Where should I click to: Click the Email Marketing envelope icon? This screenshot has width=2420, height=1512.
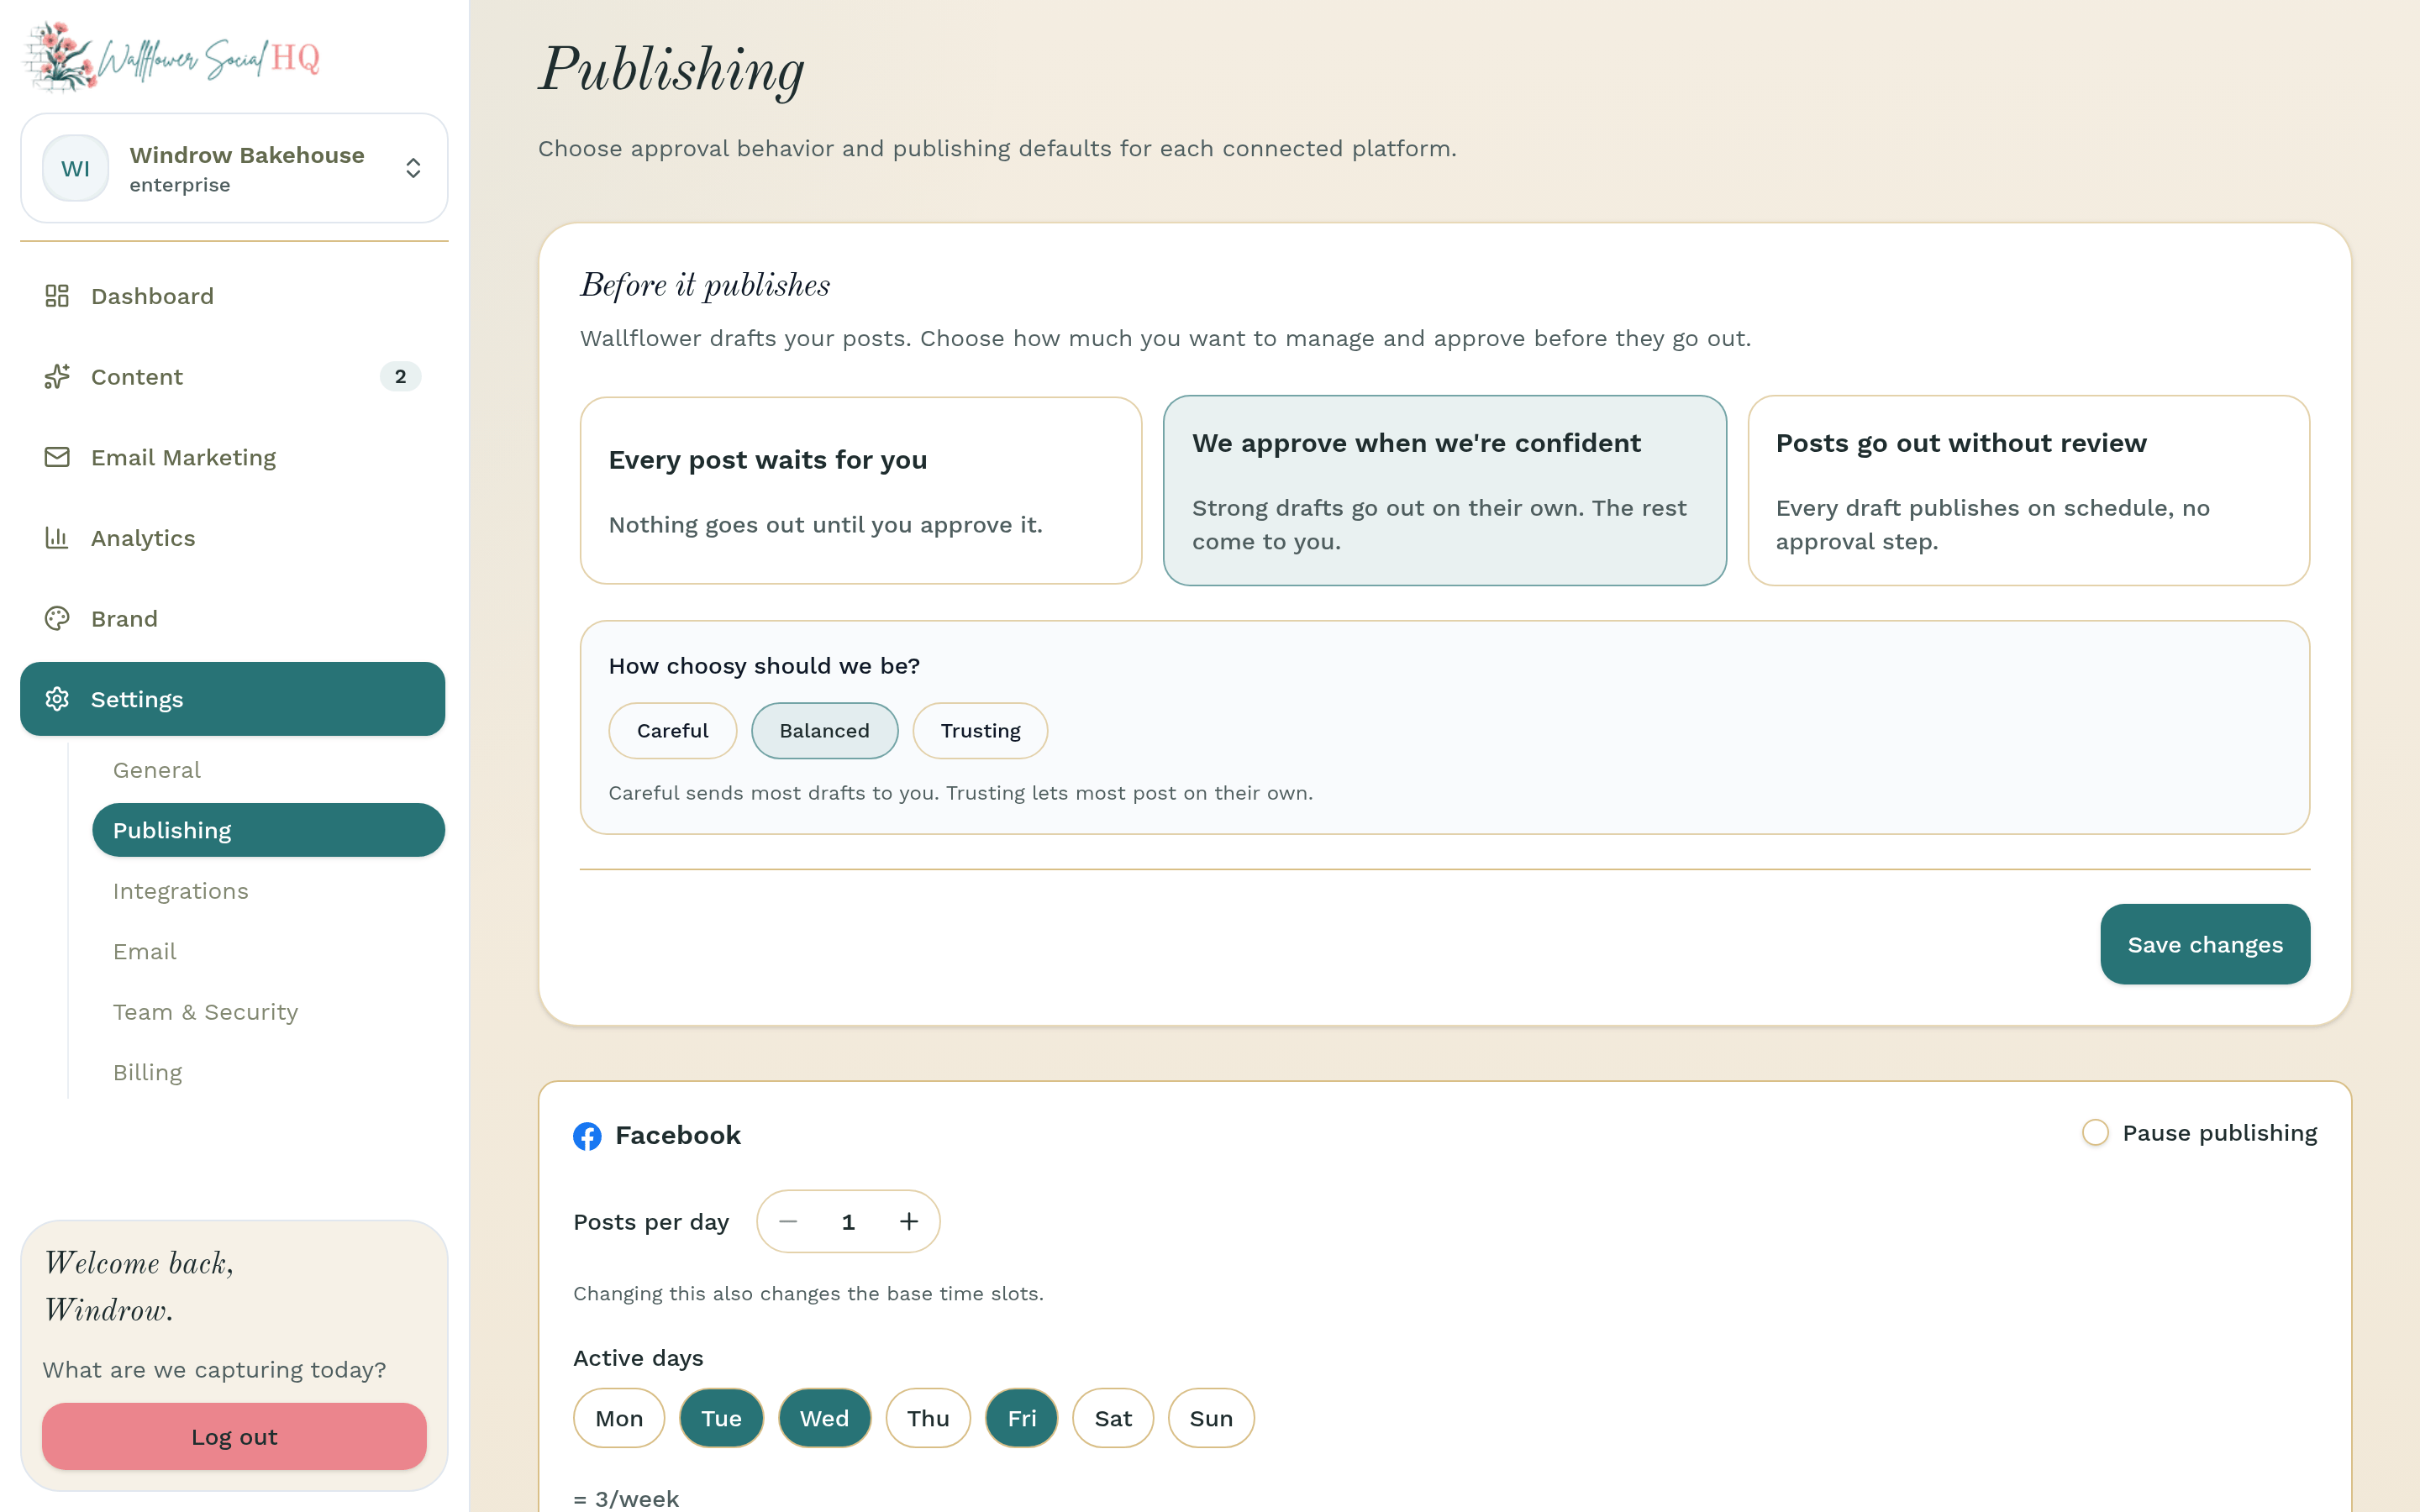click(57, 457)
